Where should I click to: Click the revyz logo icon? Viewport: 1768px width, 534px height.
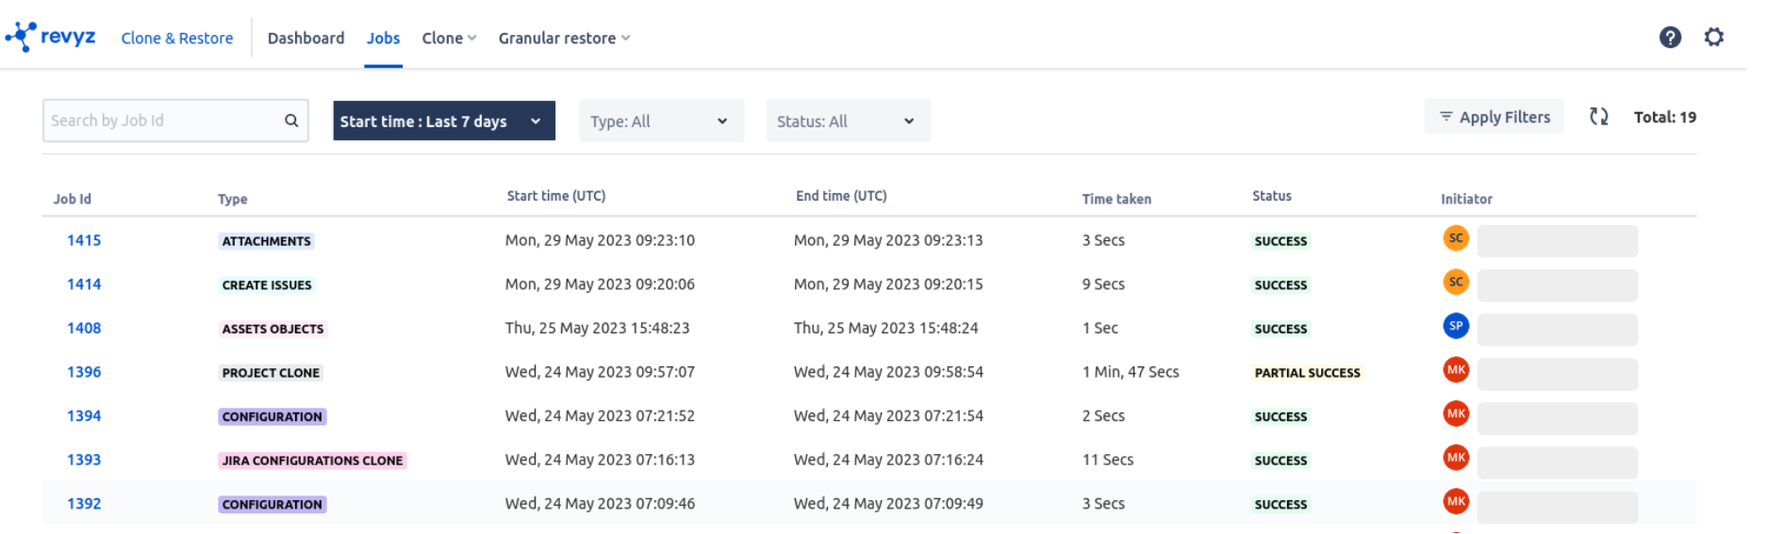[22, 37]
